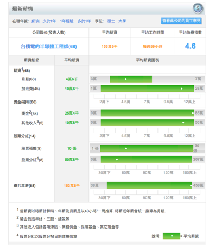Filter by 多於1年 tenure
209x245 pixels.
(84, 21)
